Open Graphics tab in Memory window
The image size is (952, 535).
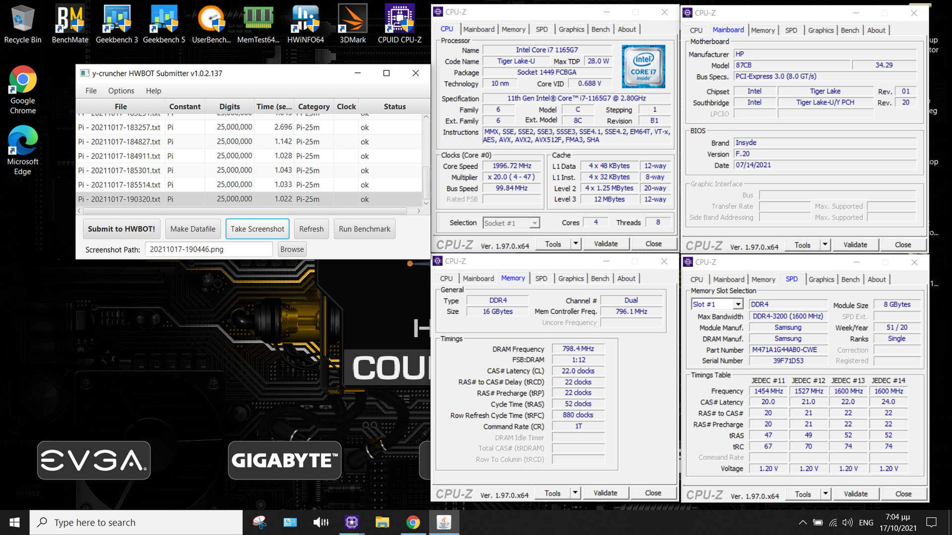coord(571,278)
